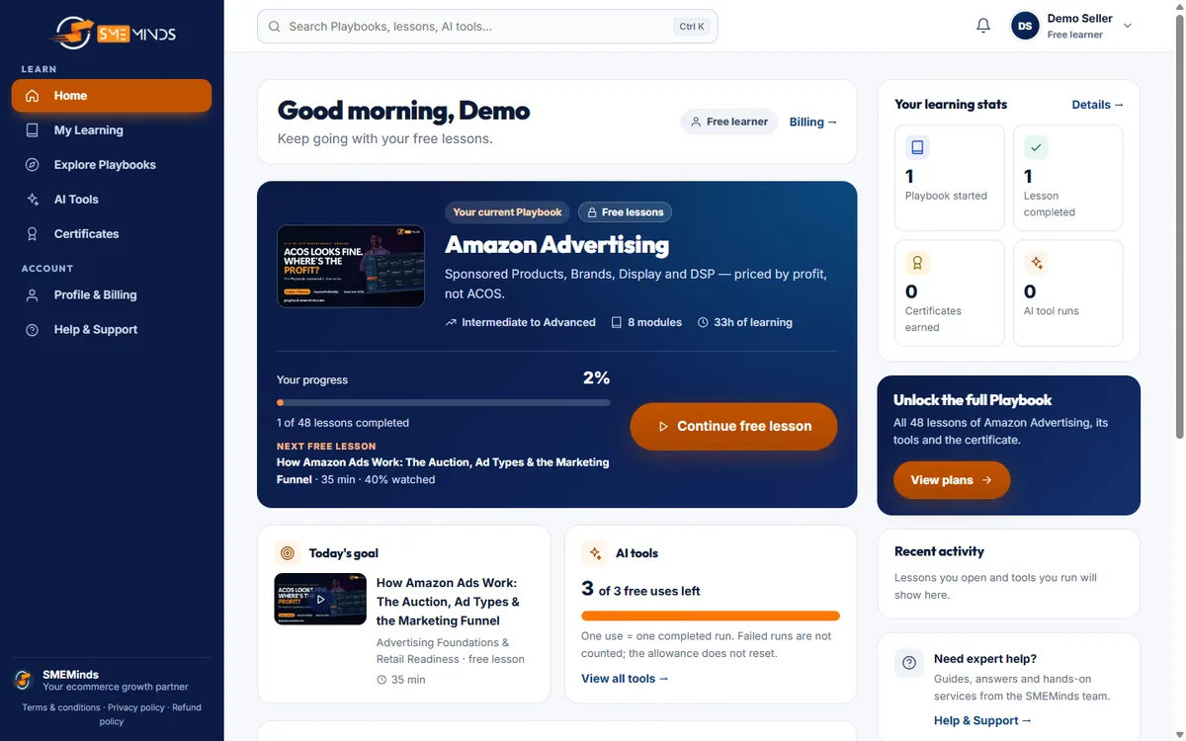Open Terms & conditions link
The height and width of the screenshot is (741, 1186).
click(61, 707)
